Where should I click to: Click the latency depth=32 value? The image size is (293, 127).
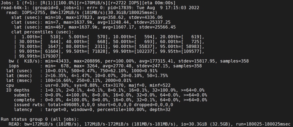click(160, 110)
